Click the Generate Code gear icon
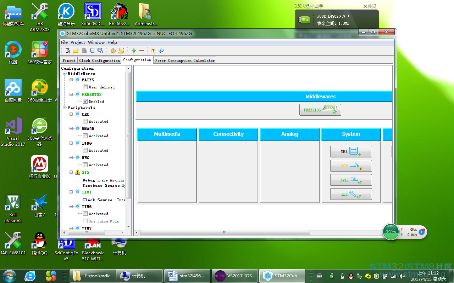 coord(113,51)
